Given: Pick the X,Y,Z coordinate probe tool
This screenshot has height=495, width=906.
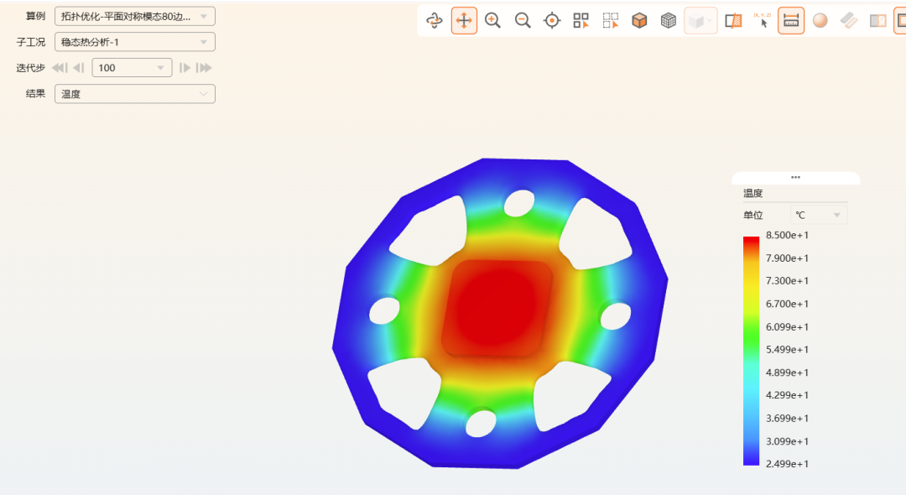Looking at the screenshot, I should 763,21.
